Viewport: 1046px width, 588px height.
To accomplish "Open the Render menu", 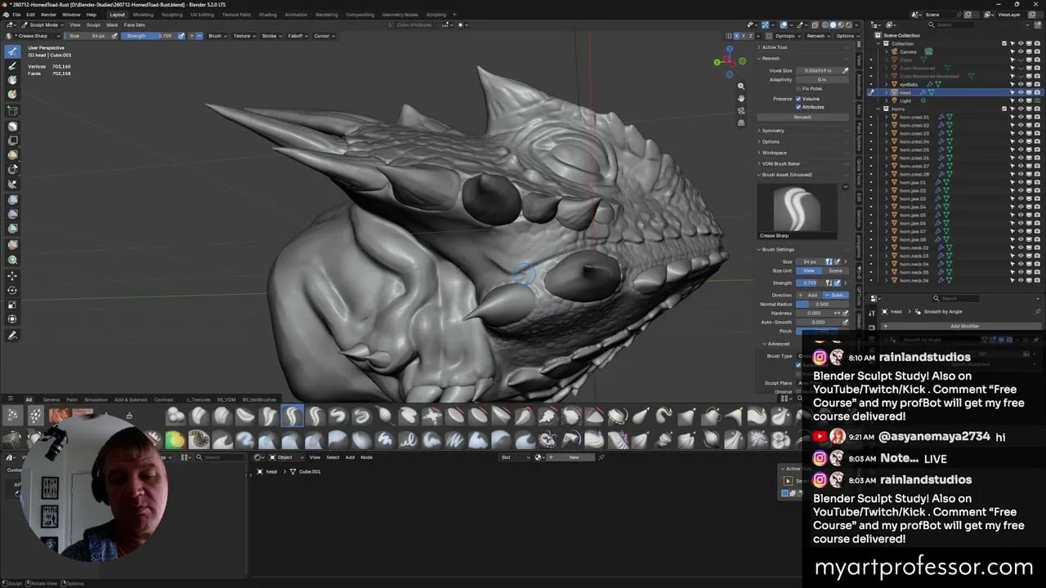I will (x=48, y=14).
